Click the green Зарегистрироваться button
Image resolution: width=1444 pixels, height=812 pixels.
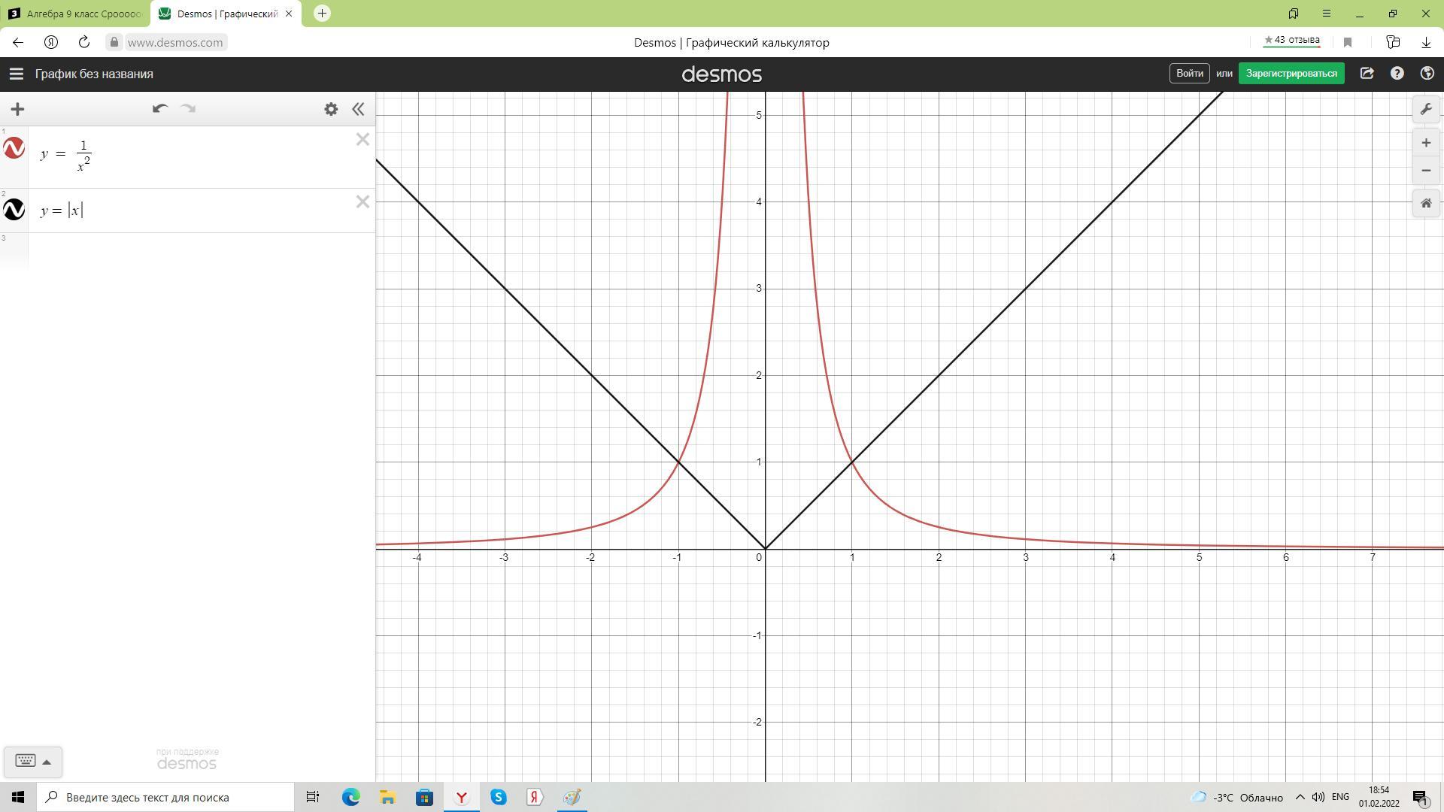pyautogui.click(x=1291, y=74)
